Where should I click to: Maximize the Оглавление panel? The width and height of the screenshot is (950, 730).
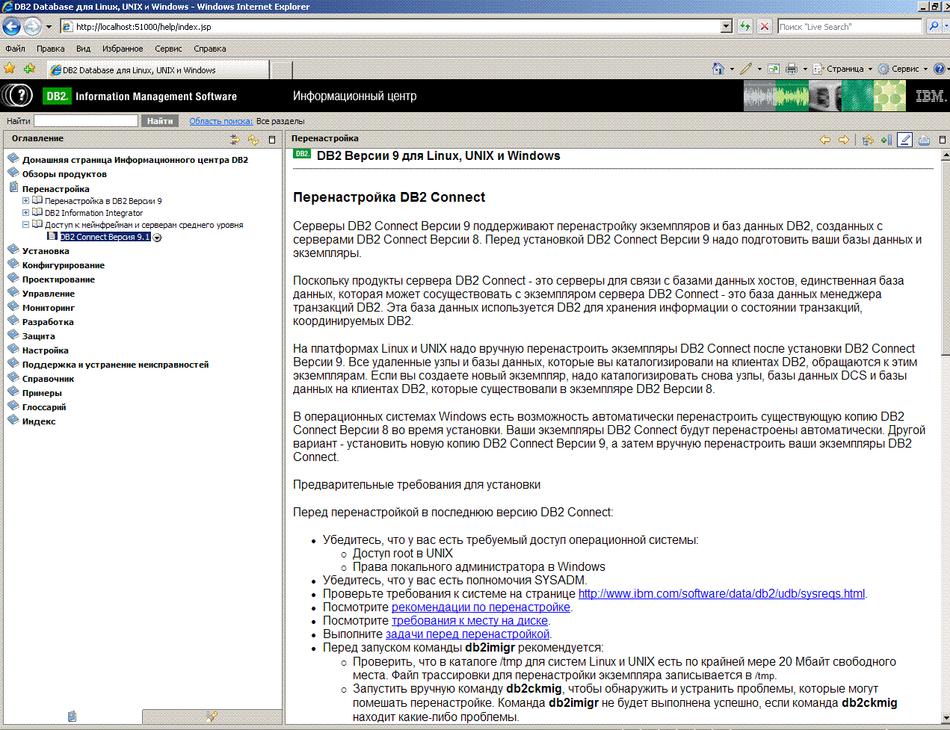[272, 140]
